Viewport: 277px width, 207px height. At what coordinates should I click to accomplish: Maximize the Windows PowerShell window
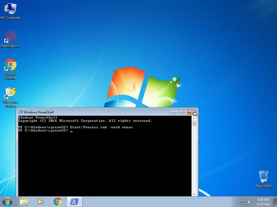[x=183, y=112]
